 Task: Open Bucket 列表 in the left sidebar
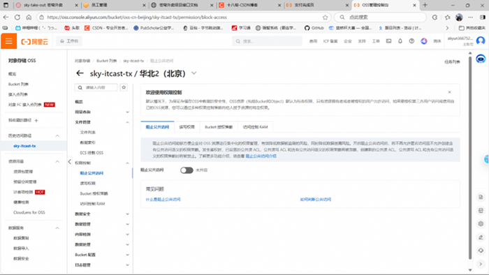[18, 84]
